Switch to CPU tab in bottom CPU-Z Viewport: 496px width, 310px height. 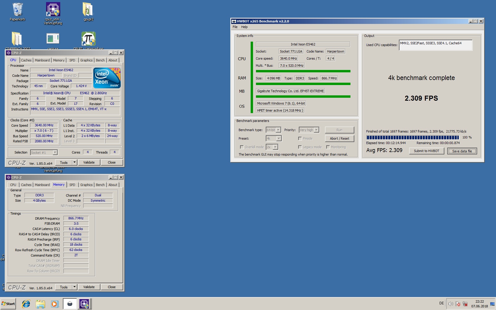(13, 185)
